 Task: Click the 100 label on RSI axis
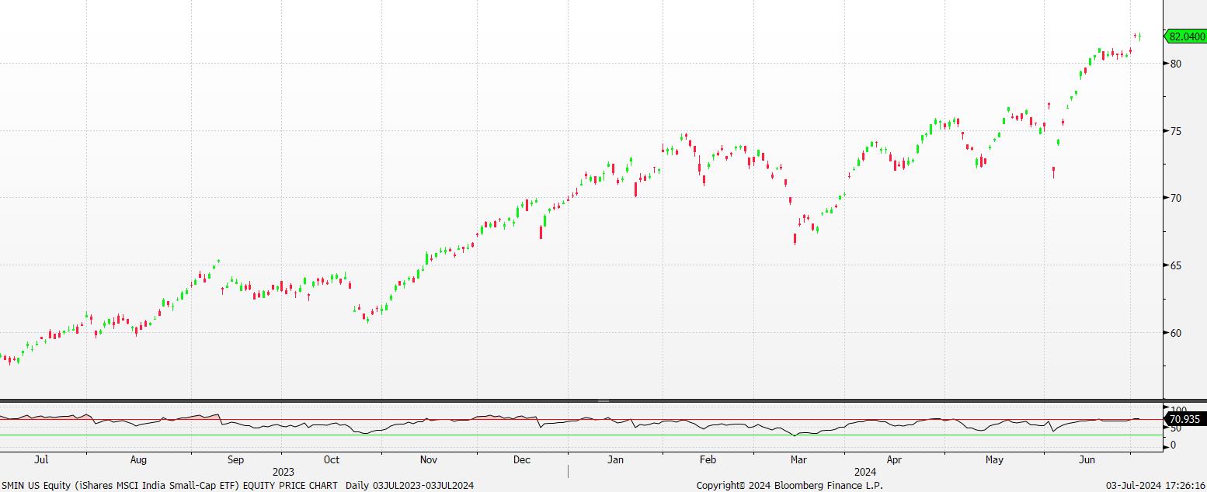tap(1178, 410)
